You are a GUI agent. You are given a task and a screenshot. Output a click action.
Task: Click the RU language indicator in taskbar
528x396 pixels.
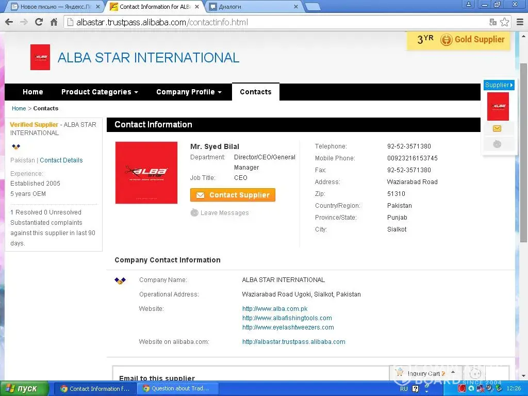404,389
